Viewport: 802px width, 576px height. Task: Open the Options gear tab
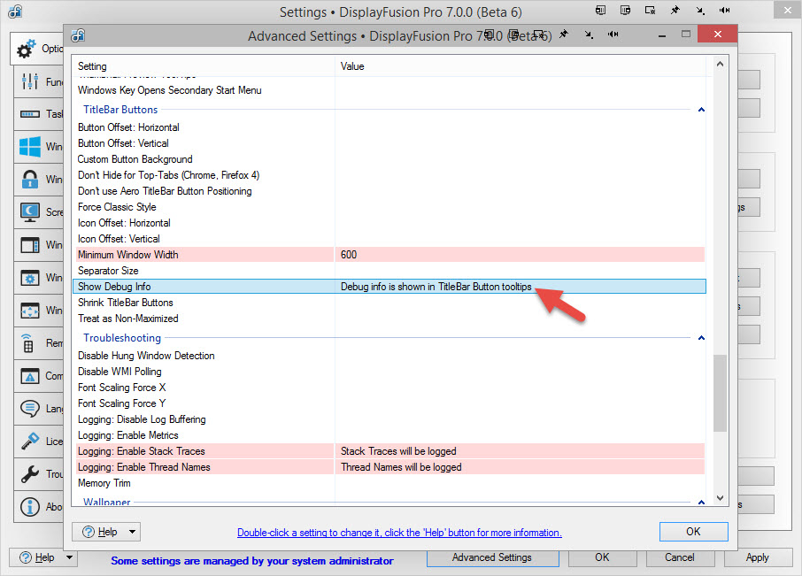coord(28,49)
